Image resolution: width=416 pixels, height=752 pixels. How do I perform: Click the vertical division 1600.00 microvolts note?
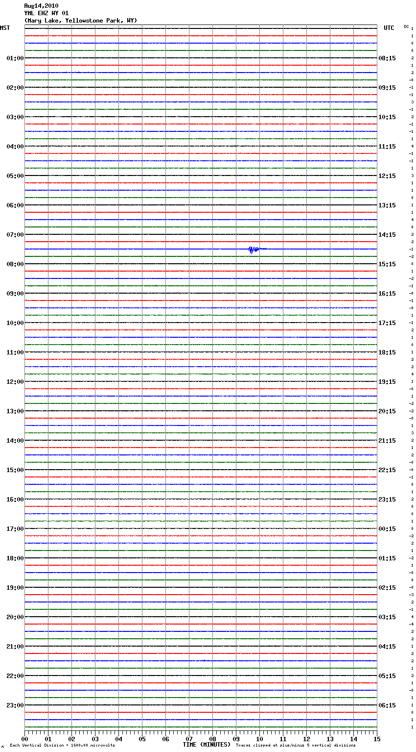pos(62,746)
